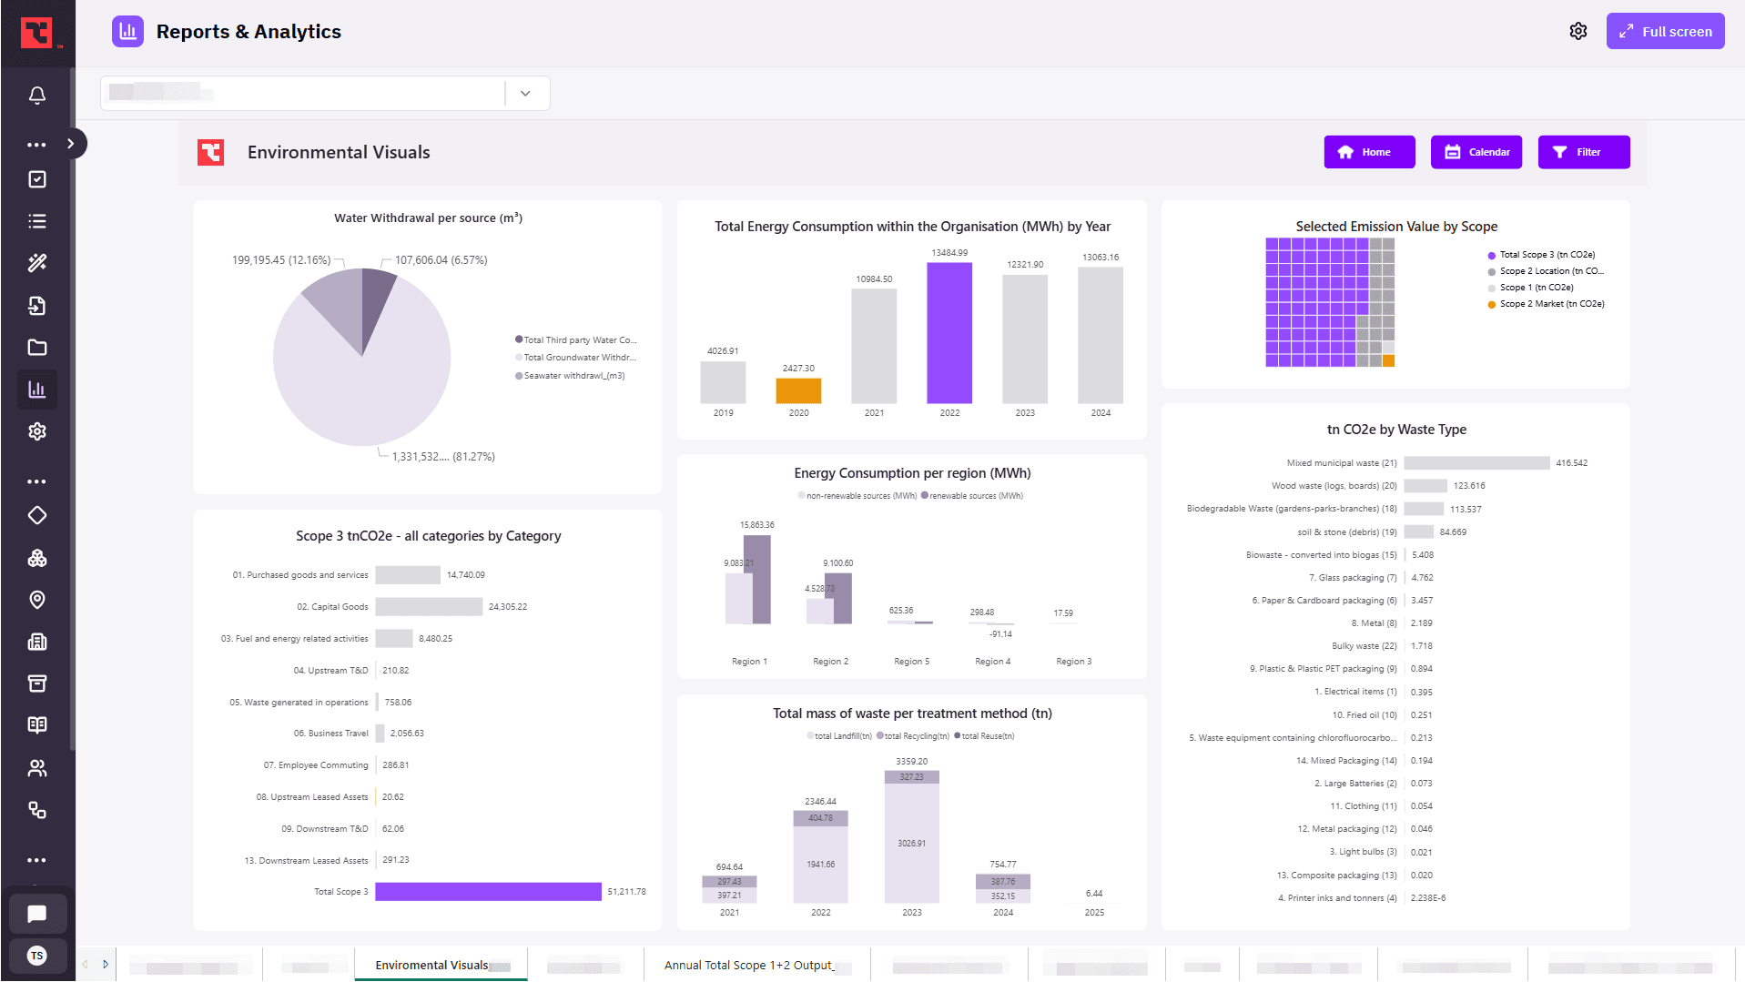Open the stacked cubes icon in sidebar
This screenshot has width=1745, height=982.
tap(37, 558)
